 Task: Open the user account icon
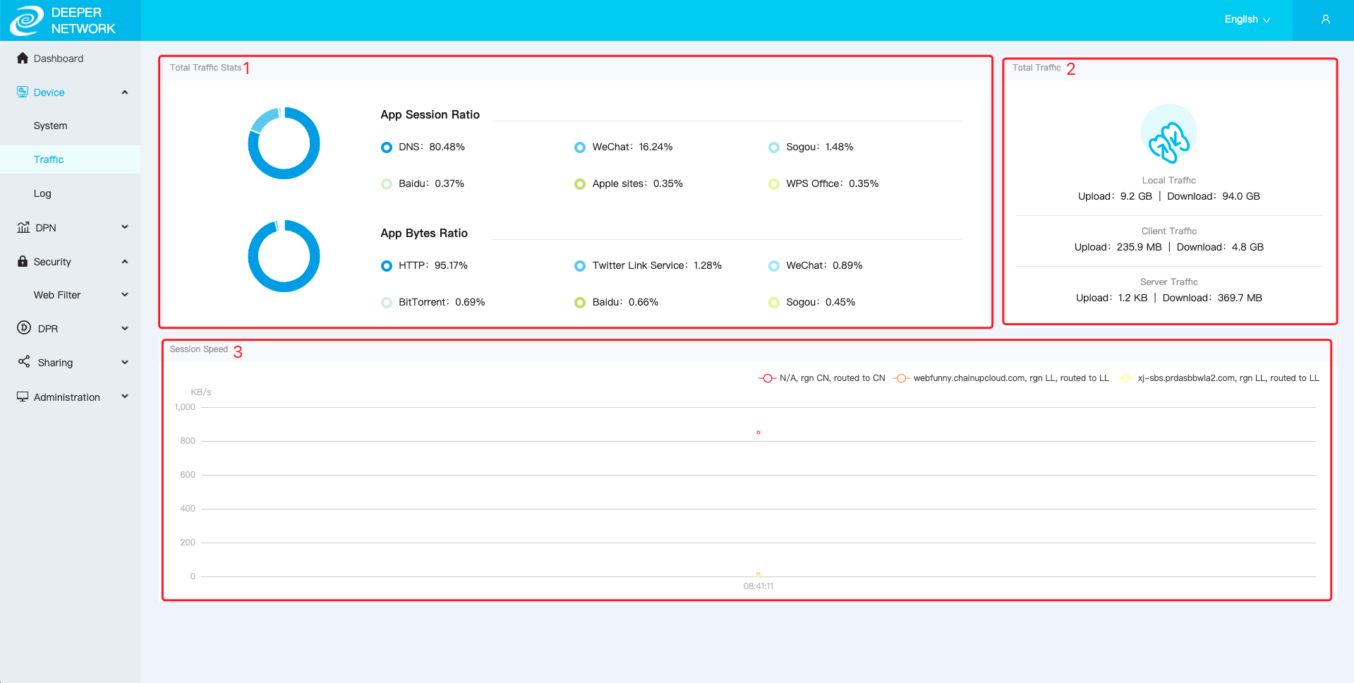1326,20
